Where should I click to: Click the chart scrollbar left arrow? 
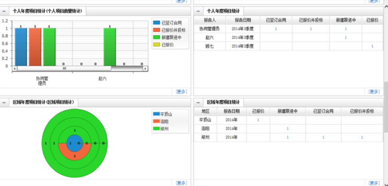tap(15, 68)
